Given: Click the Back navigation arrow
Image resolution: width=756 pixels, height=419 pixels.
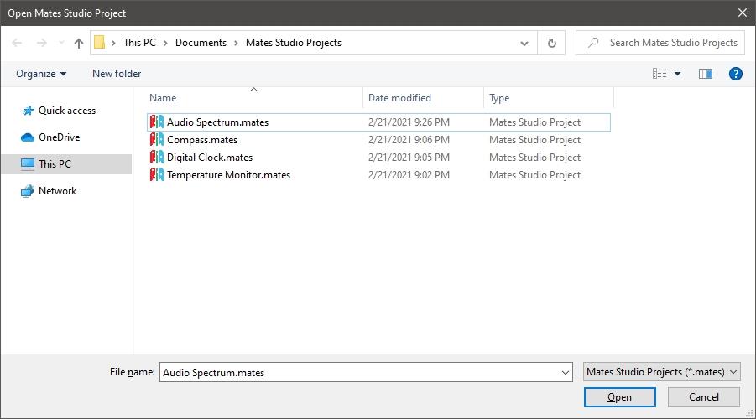Looking at the screenshot, I should point(17,43).
